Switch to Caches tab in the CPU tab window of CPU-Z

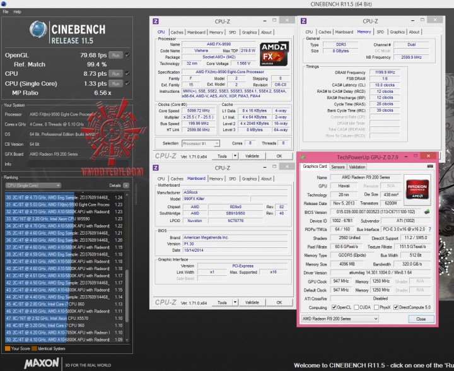177,32
